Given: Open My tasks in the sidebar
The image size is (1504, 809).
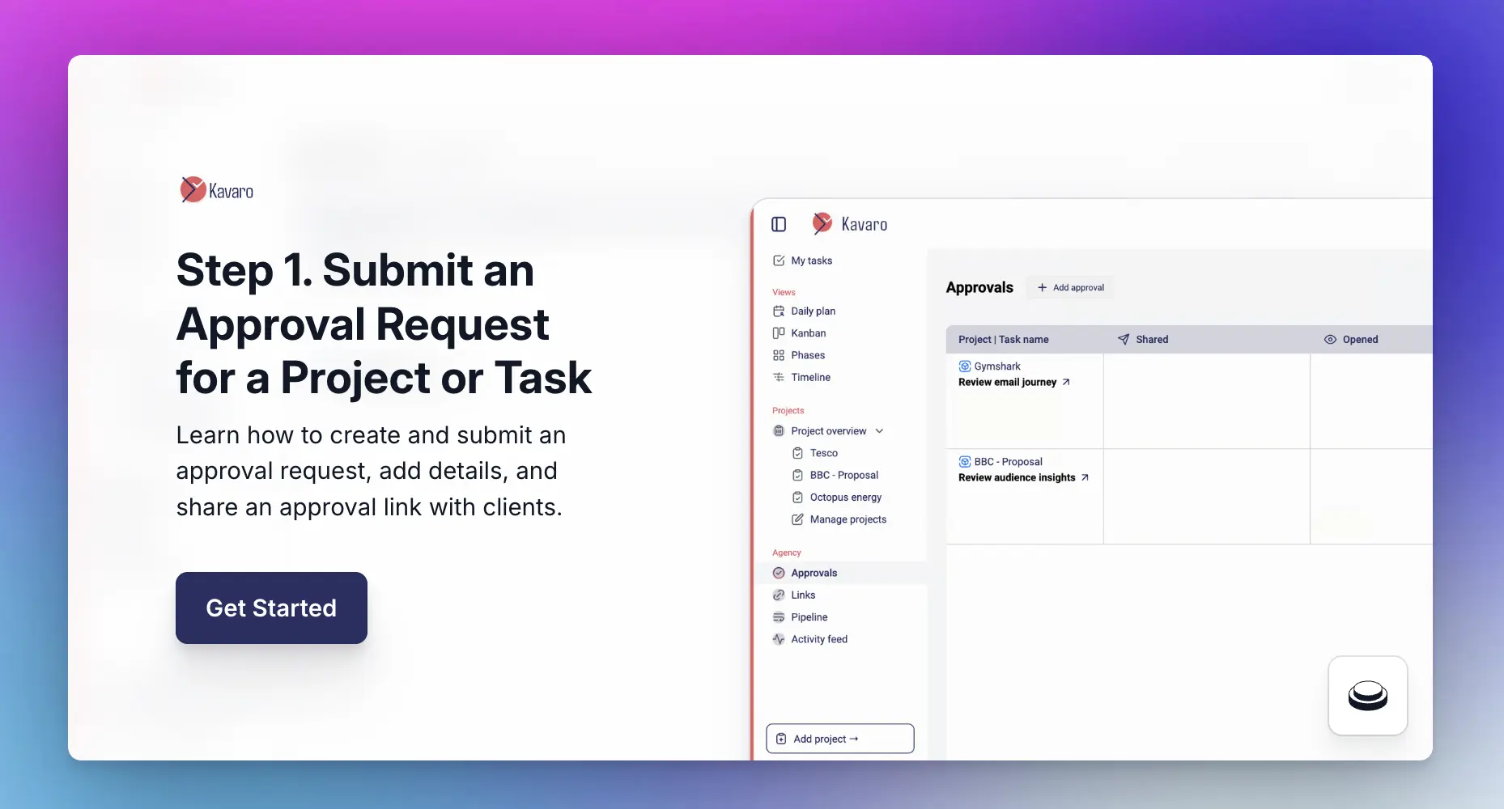Looking at the screenshot, I should [x=811, y=260].
